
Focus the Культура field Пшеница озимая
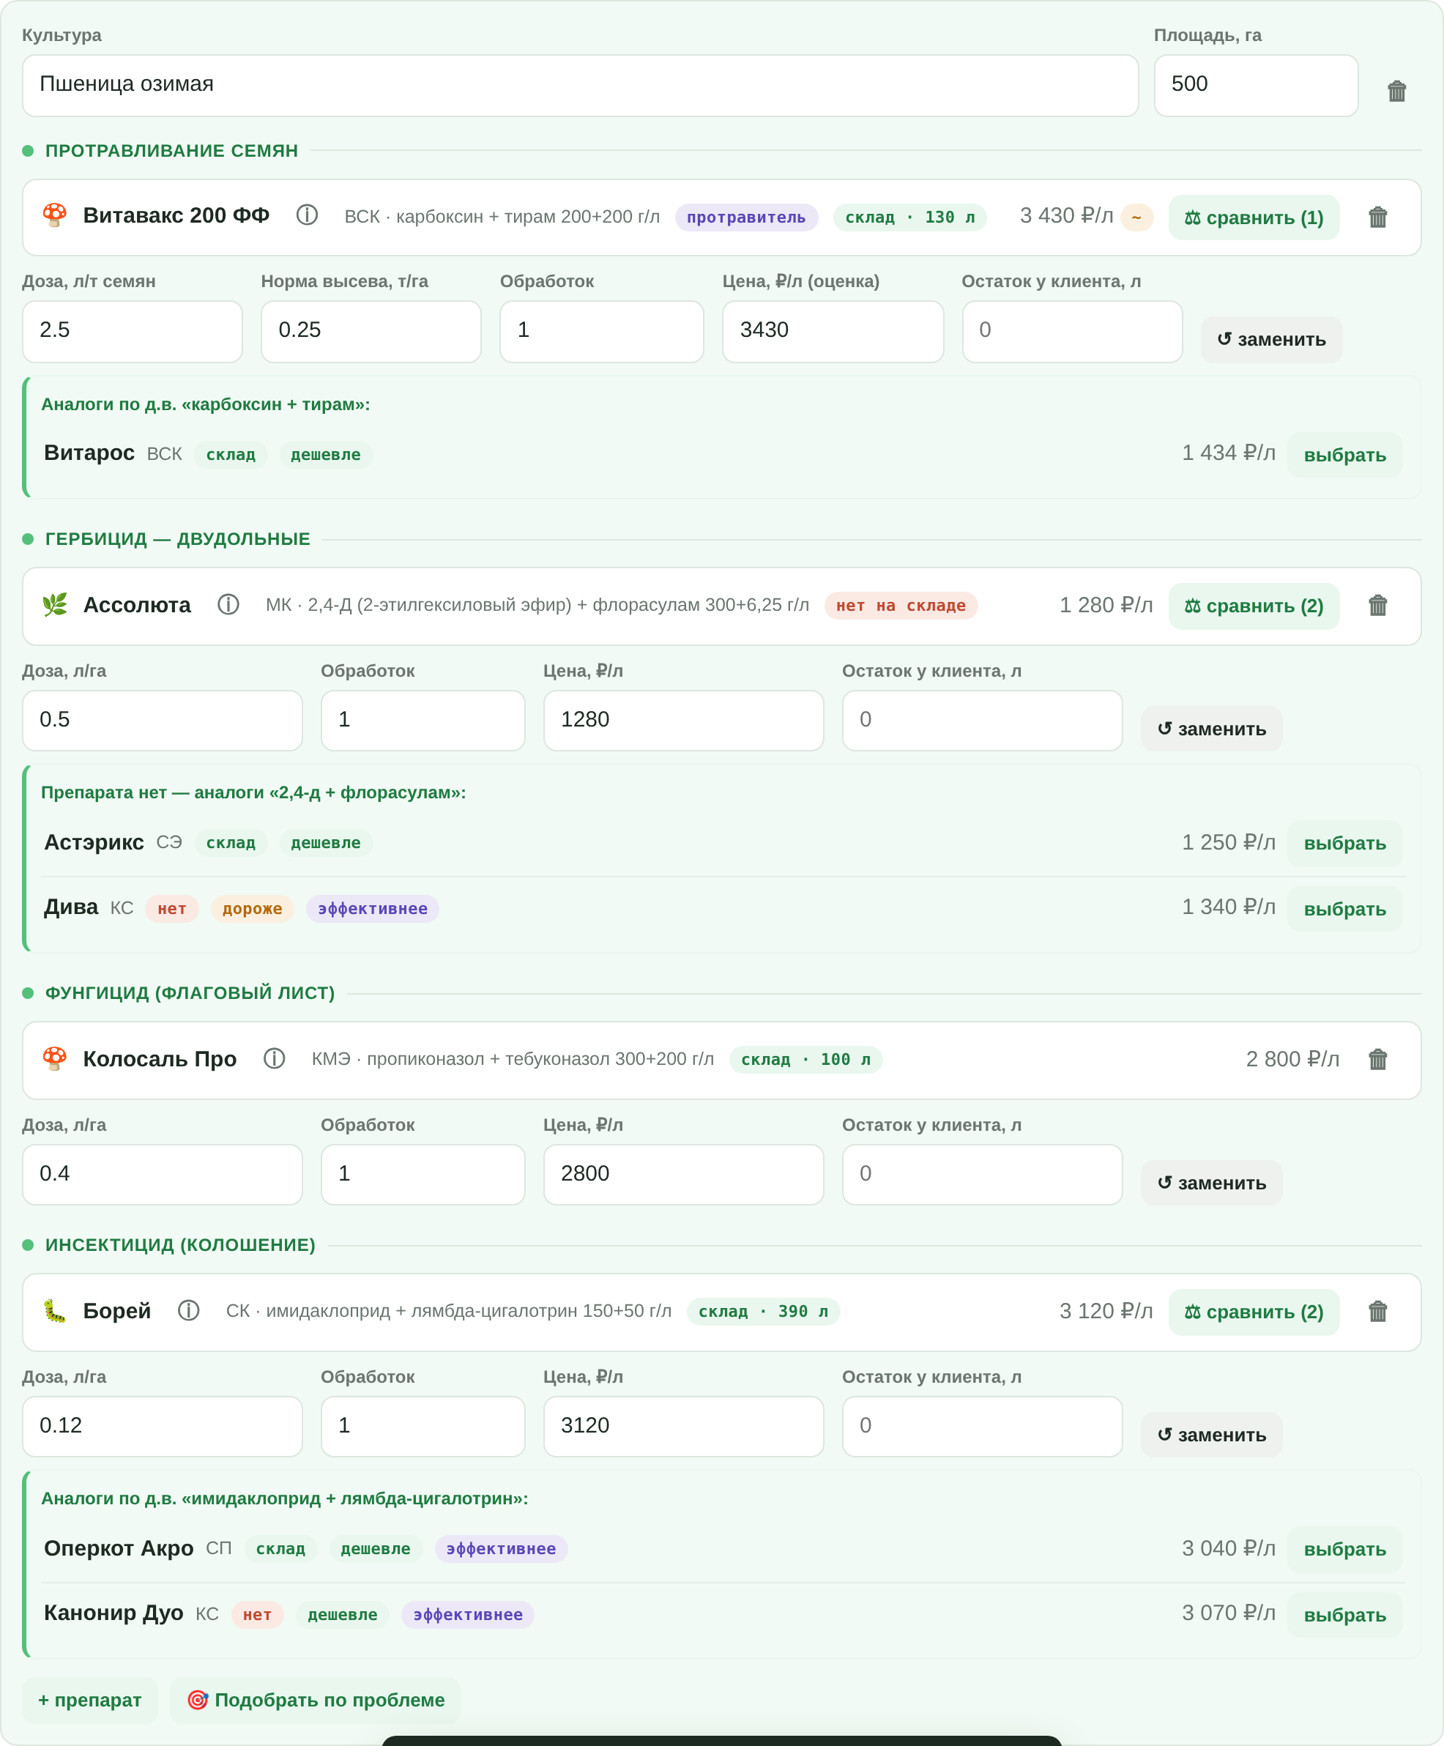pos(580,86)
